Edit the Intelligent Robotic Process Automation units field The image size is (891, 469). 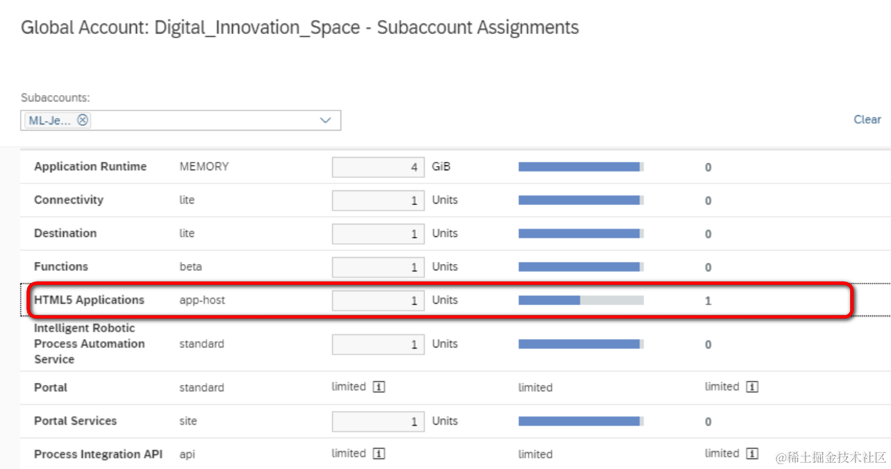pos(377,345)
